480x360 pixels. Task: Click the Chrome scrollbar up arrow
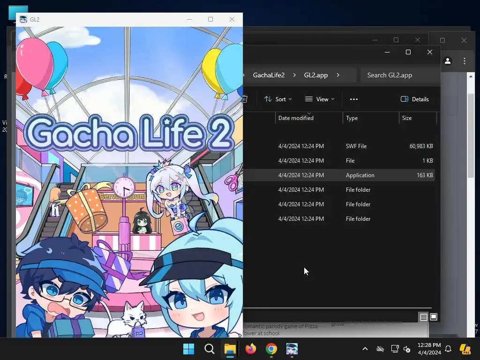(x=471, y=76)
